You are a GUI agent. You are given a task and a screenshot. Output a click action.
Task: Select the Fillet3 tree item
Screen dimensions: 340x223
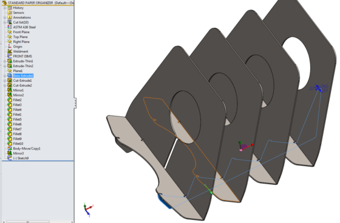15,105
